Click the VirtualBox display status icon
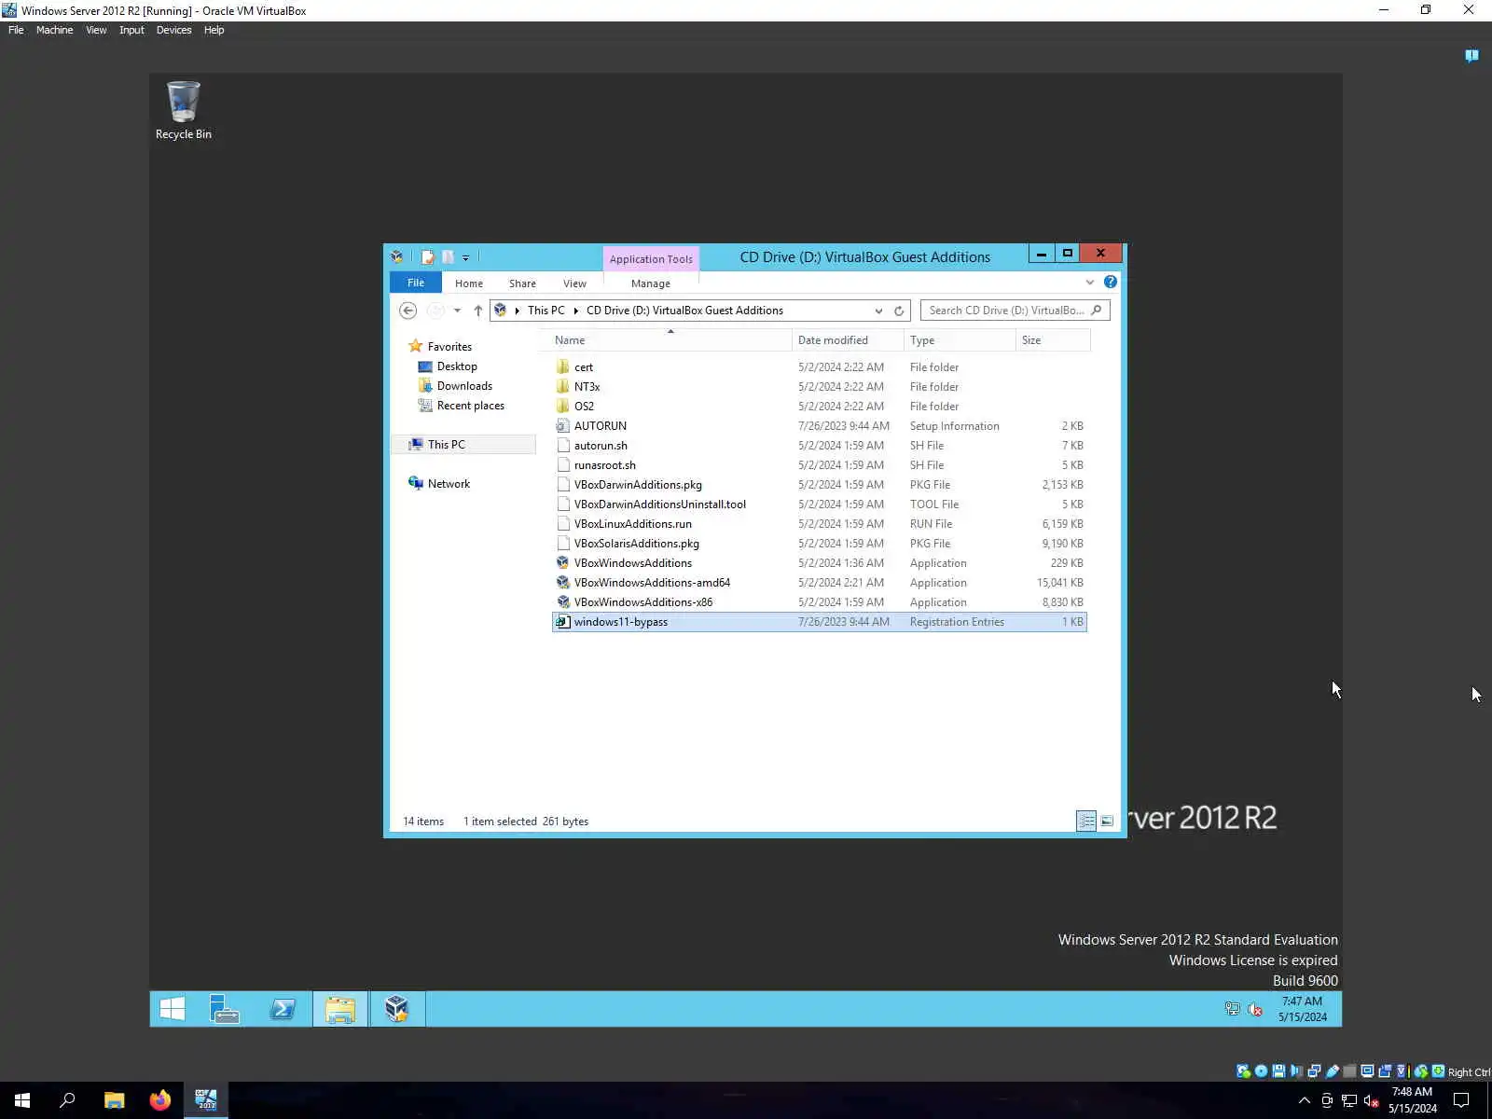 click(1367, 1071)
